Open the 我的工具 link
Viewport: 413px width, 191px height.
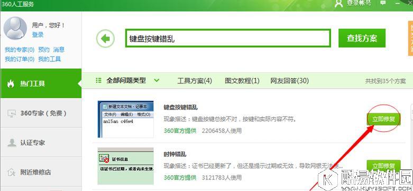pyautogui.click(x=50, y=59)
